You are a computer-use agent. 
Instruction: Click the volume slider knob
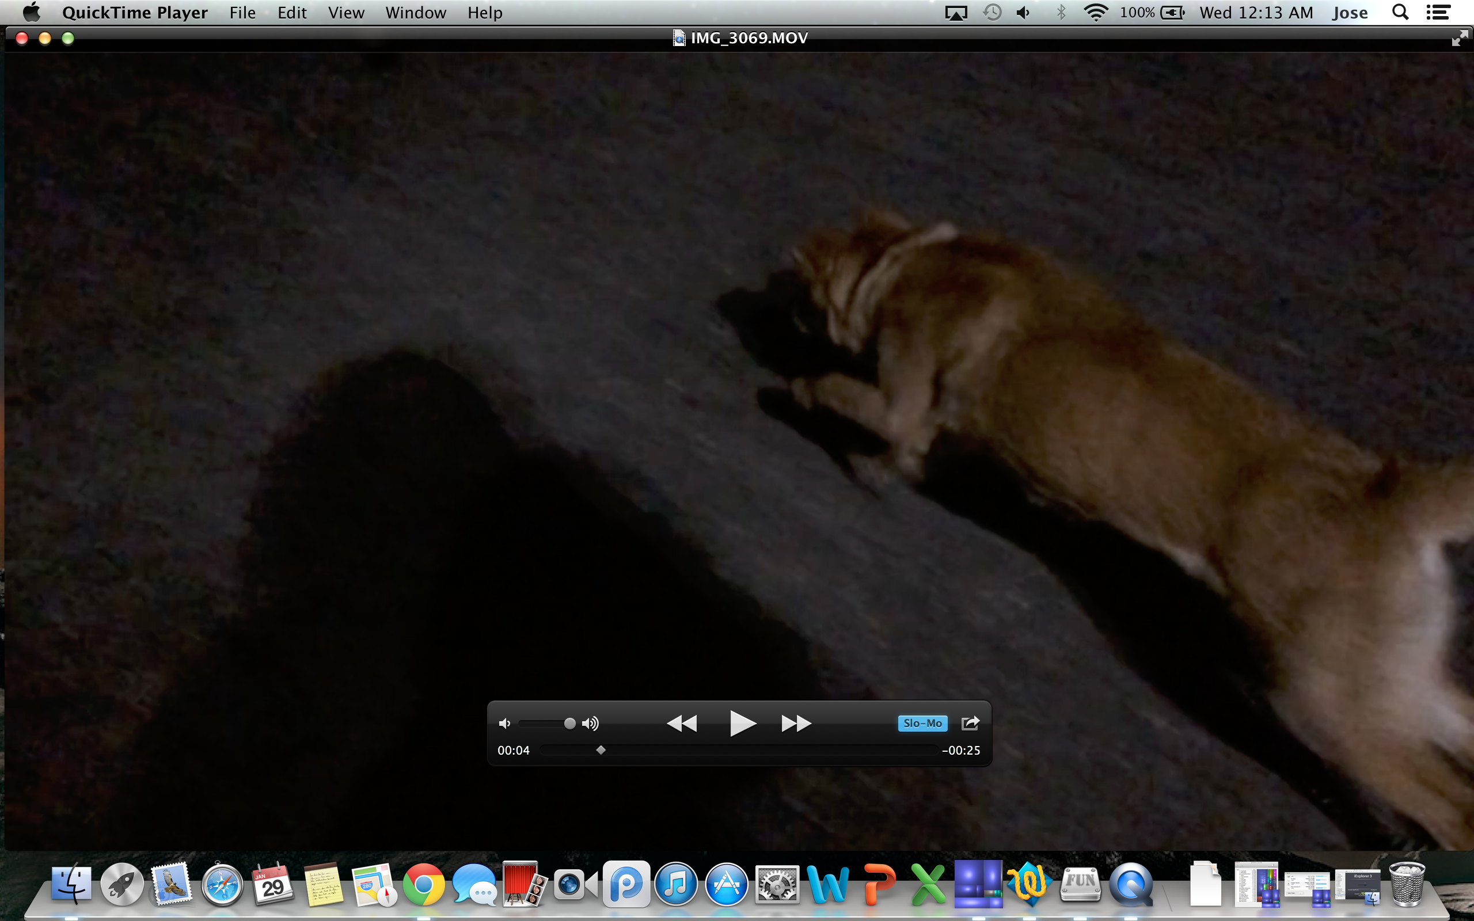(569, 724)
